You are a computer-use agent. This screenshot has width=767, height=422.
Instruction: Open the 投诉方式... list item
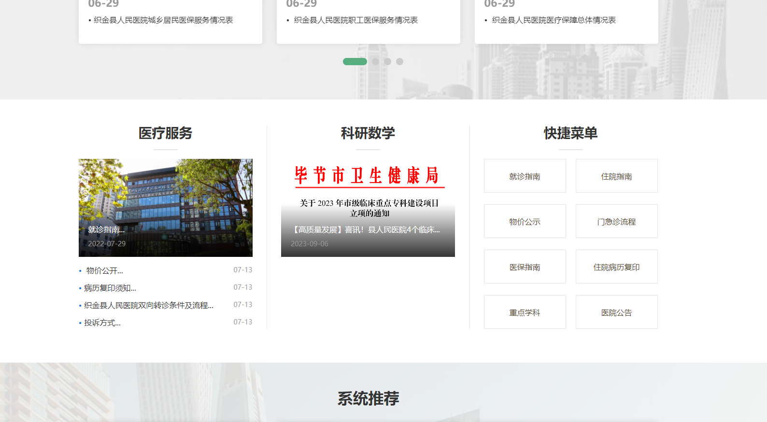pyautogui.click(x=102, y=323)
